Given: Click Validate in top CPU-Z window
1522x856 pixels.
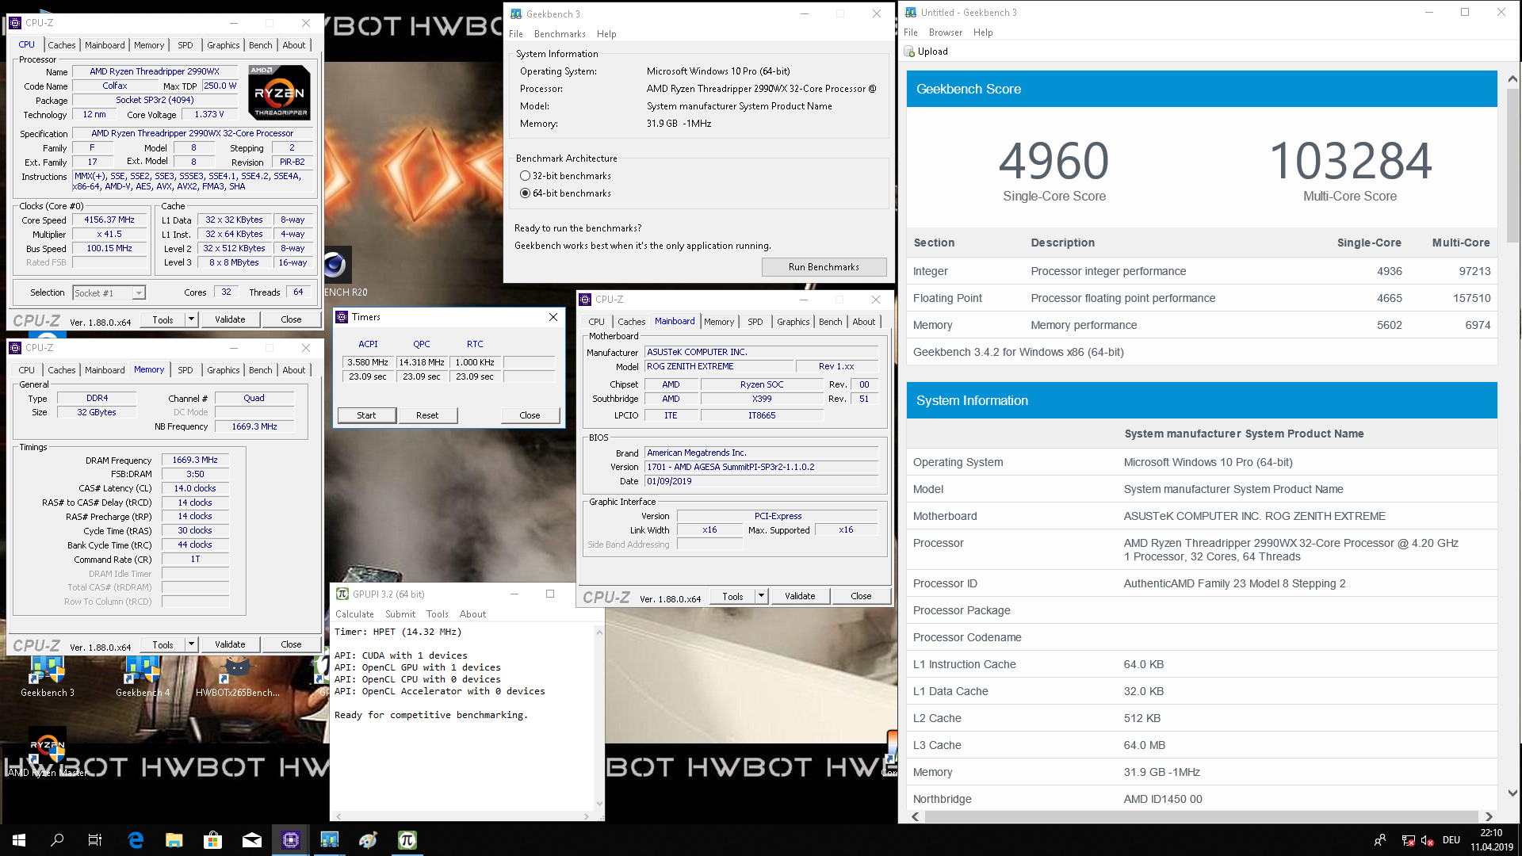Looking at the screenshot, I should point(230,319).
